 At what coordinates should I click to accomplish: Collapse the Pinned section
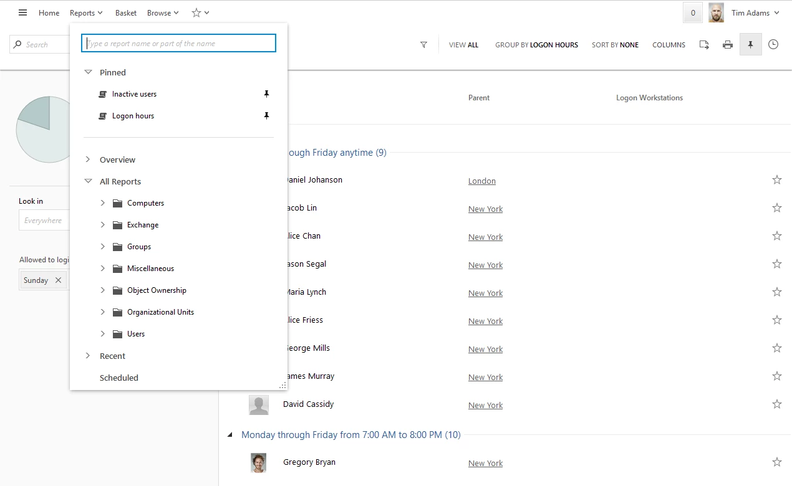tap(88, 72)
